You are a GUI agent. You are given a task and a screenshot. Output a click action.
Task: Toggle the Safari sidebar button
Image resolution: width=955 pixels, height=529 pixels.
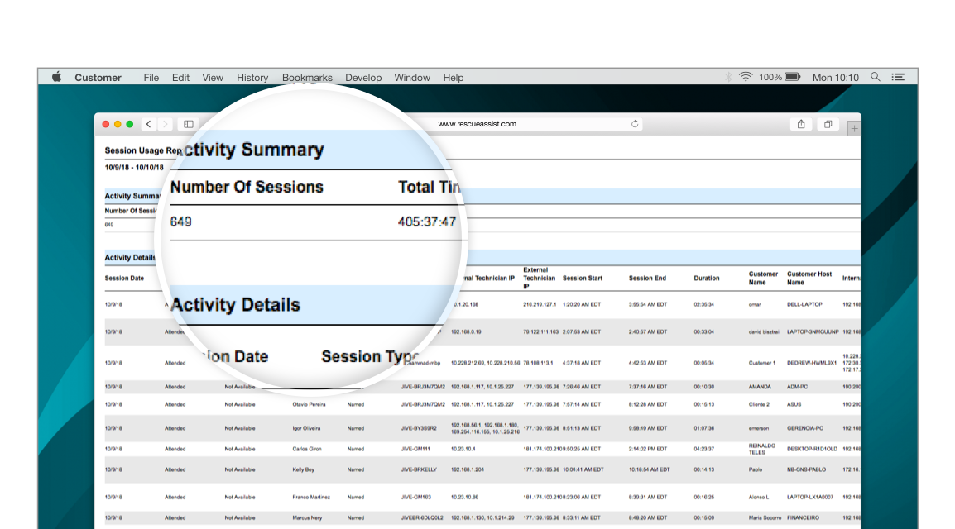click(189, 124)
